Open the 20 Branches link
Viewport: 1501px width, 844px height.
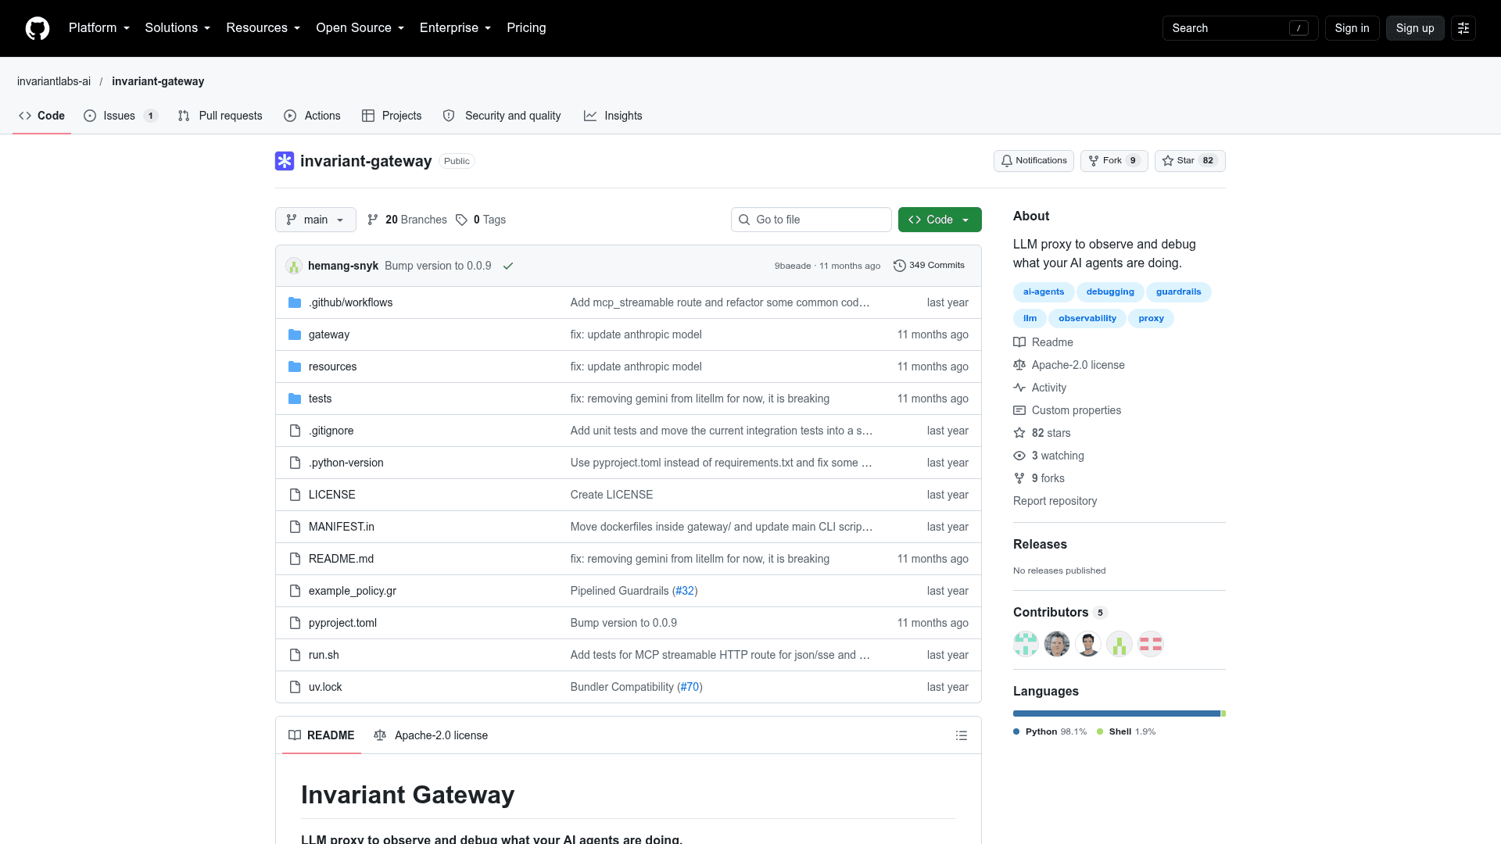click(x=407, y=220)
